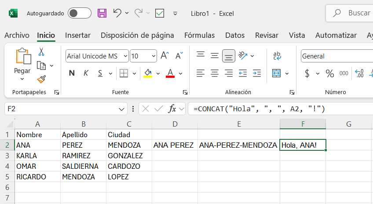Click the Insert Function fx button
Image resolution: width=373 pixels, height=204 pixels.
[172, 109]
